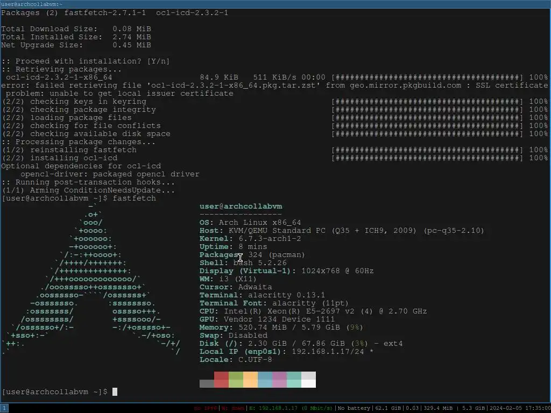Click the Net Upgrade Size line
Screen dimensions: 551x413
(x=76, y=45)
